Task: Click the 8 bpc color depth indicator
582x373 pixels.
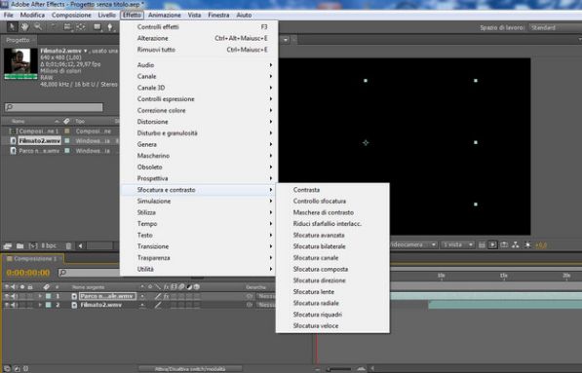Action: [x=49, y=245]
